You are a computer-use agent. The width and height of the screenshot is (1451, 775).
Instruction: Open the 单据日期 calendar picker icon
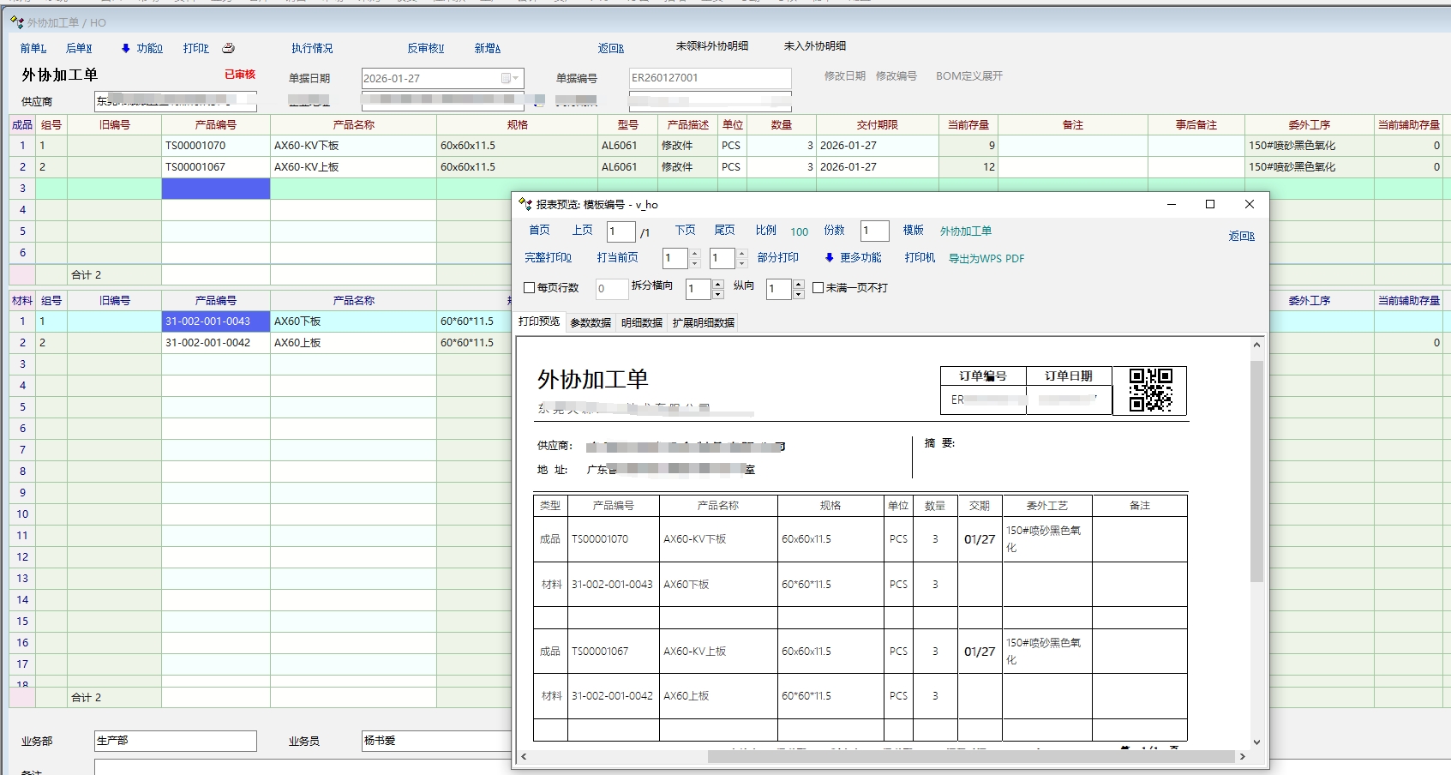pos(506,78)
